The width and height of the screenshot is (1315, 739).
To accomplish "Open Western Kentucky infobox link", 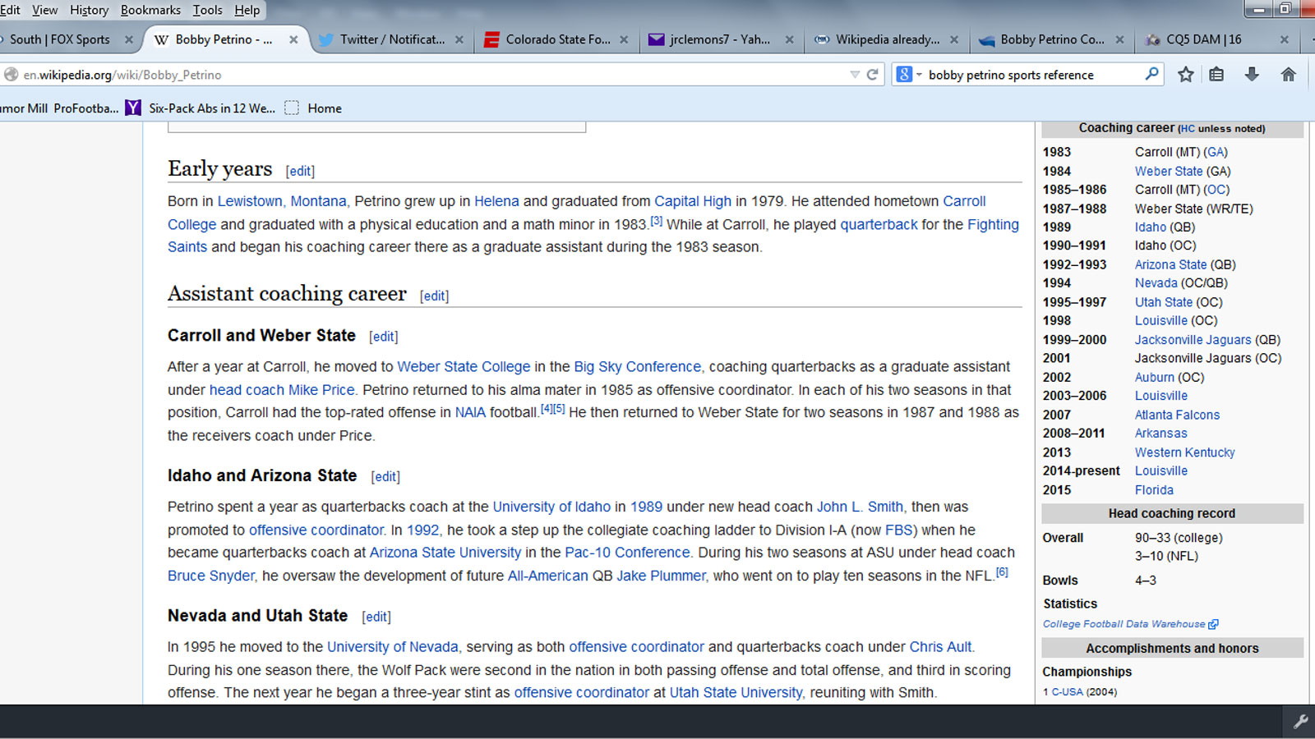I will (1184, 452).
